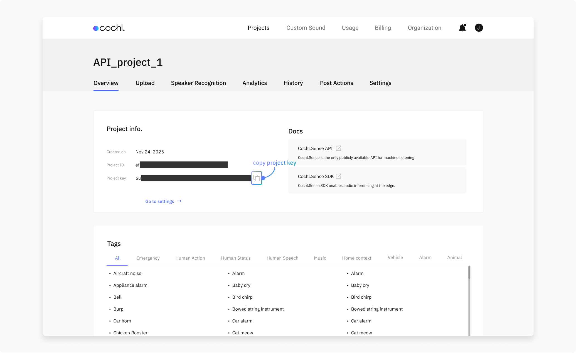Open the user avatar J menu

pos(479,28)
